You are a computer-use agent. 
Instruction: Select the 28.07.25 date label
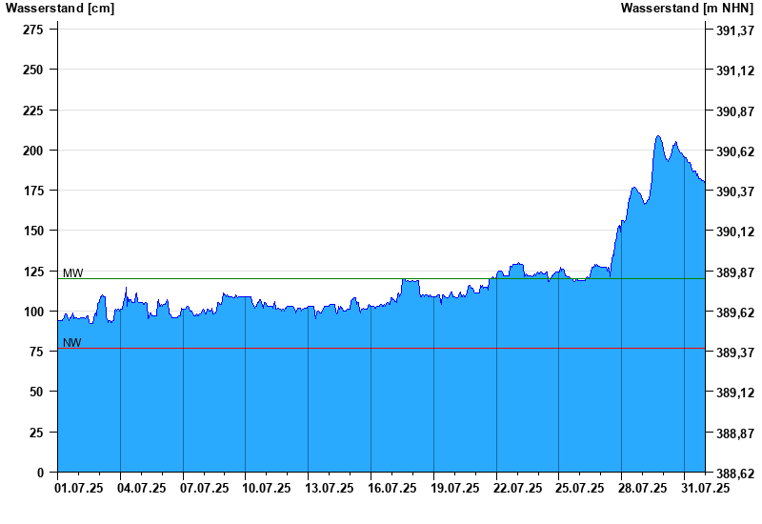[x=642, y=488]
